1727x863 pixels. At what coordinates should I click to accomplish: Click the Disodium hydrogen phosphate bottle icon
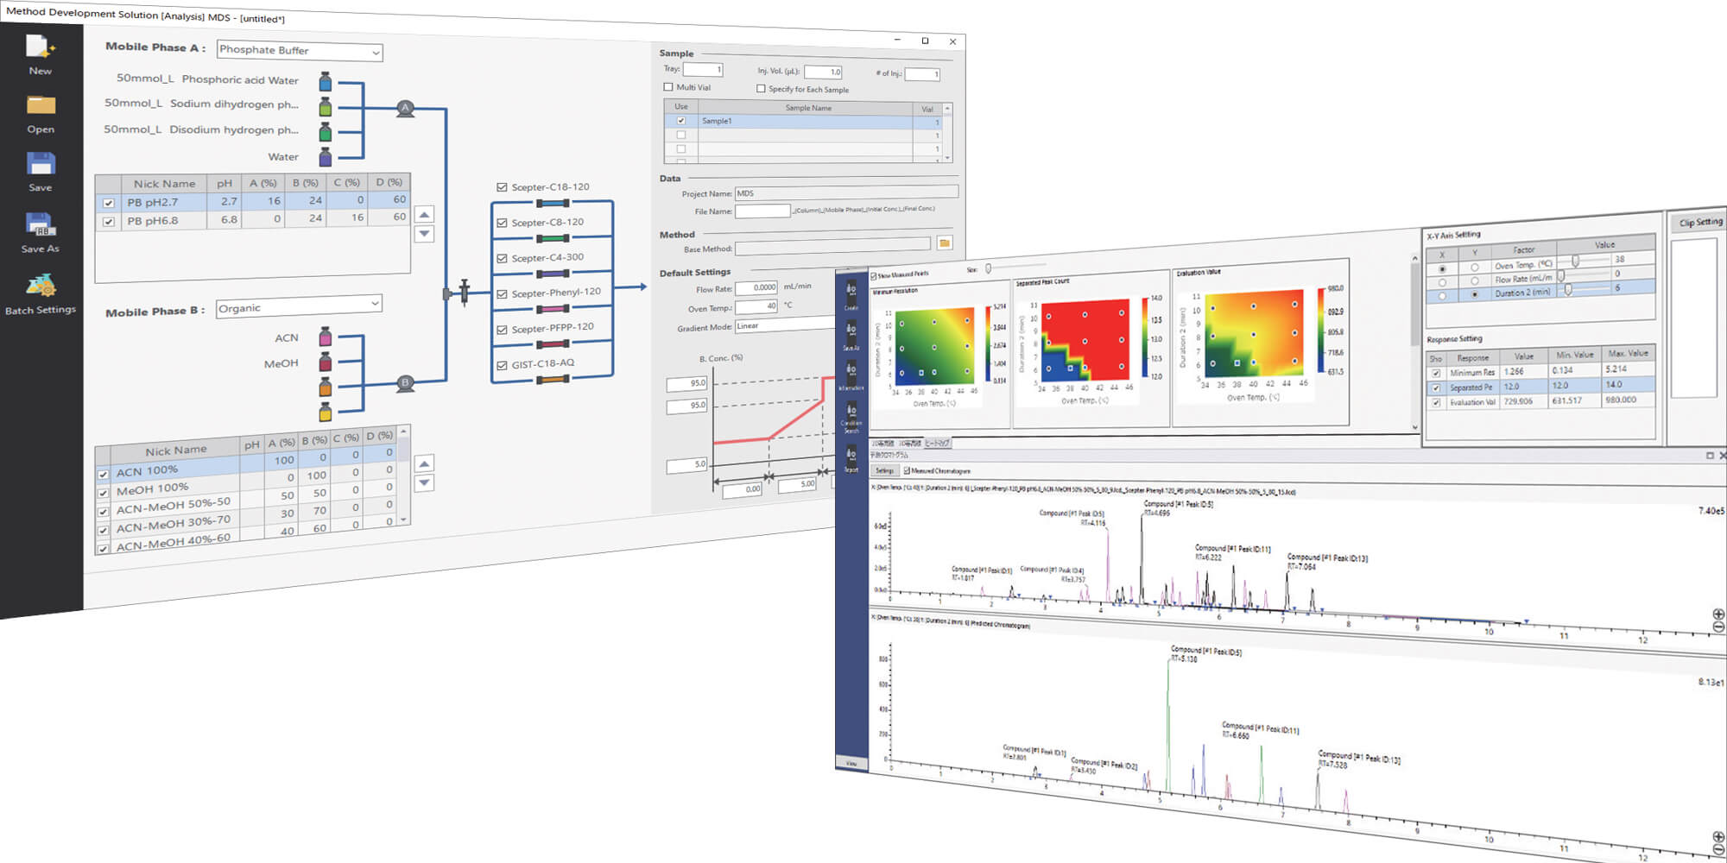pos(326,132)
